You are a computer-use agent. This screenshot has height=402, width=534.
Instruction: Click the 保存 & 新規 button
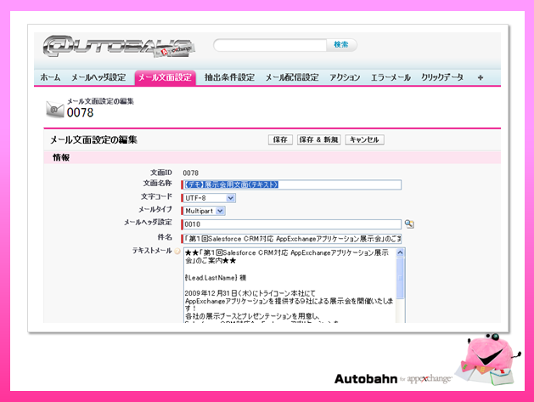[x=318, y=139]
